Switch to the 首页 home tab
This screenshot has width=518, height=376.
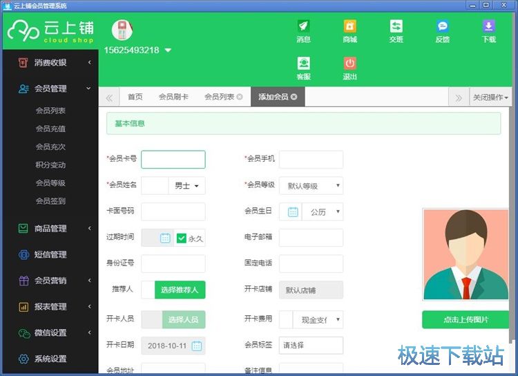tap(135, 97)
